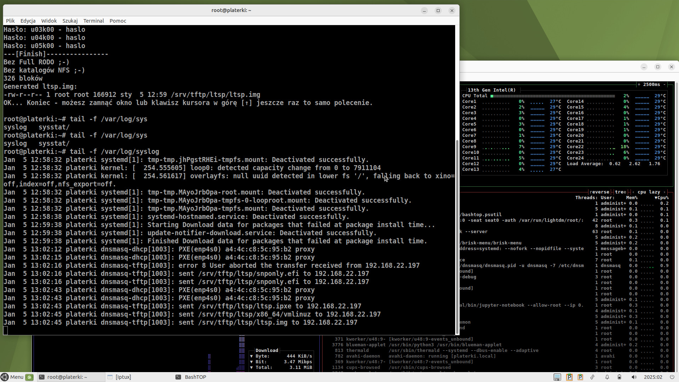Click the CPU Total usage bar
This screenshot has width=679, height=382.
tap(552, 96)
